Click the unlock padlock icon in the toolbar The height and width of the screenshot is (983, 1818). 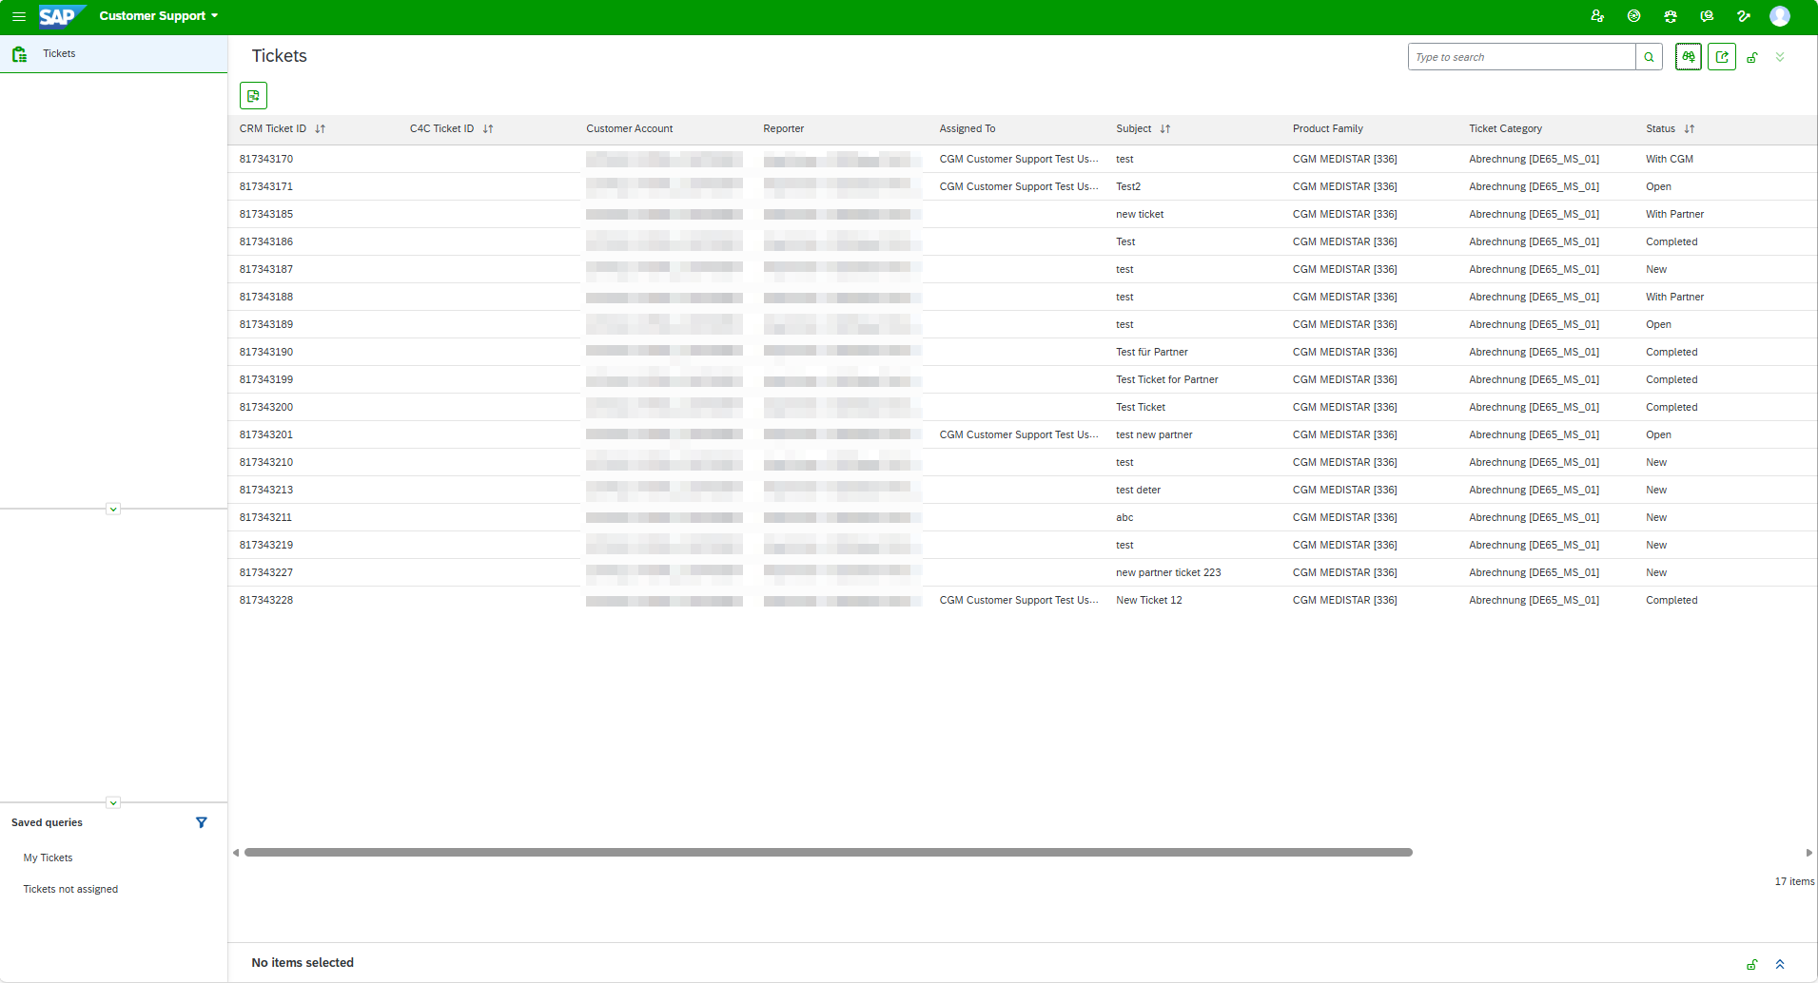(x=1751, y=56)
